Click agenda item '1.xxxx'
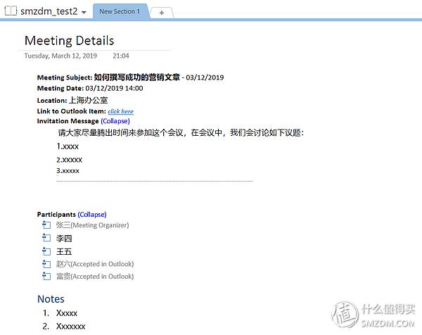Image resolution: width=422 pixels, height=335 pixels. (68, 146)
